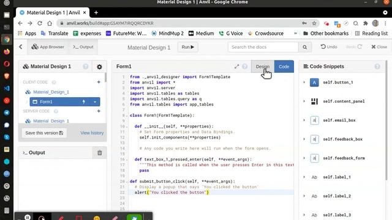
Task: Expand the code editor to fullscreen
Action: pyautogui.click(x=236, y=67)
